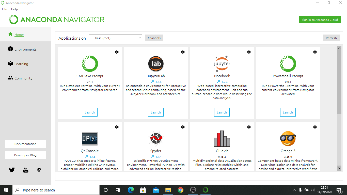The height and width of the screenshot is (195, 347).
Task: Click the Qt Console IPython logo
Action: point(90,139)
